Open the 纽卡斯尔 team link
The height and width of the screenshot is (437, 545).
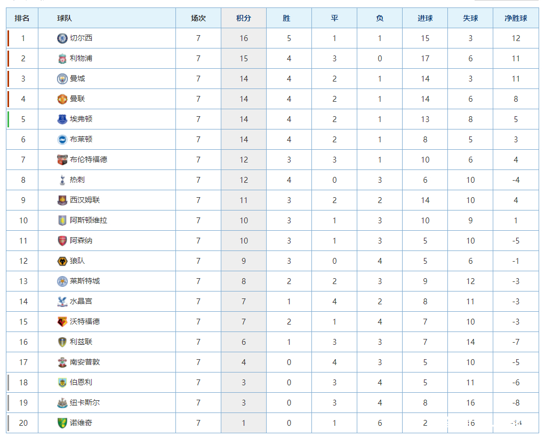85,402
